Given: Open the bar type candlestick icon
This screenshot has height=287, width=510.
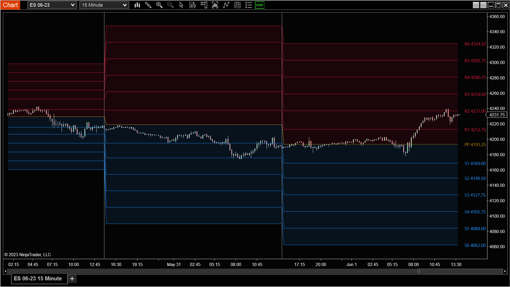Looking at the screenshot, I should pyautogui.click(x=137, y=5).
